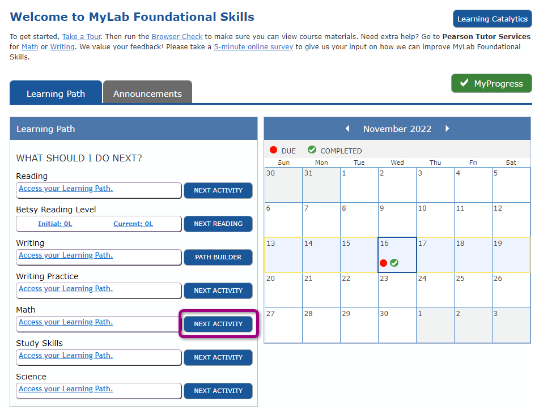Open the Learning Catalytics button
The image size is (539, 410).
[492, 19]
